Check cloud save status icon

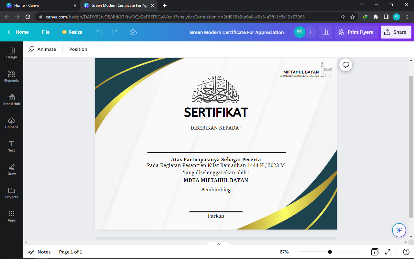133,32
